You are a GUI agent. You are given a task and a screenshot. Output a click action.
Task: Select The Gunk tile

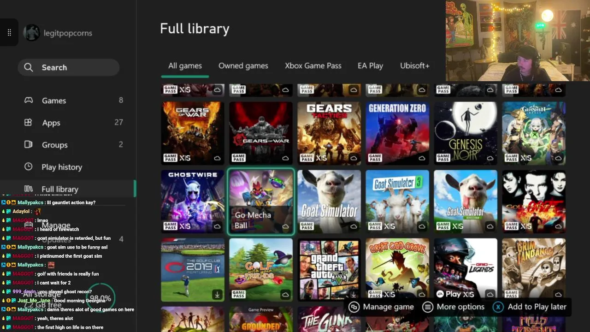click(329, 319)
